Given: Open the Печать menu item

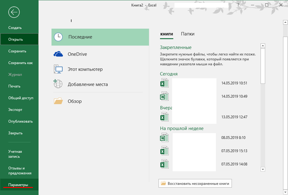Looking at the screenshot, I should [14, 86].
